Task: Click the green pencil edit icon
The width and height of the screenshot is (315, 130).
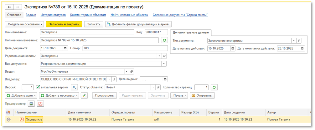Action: click(84, 95)
